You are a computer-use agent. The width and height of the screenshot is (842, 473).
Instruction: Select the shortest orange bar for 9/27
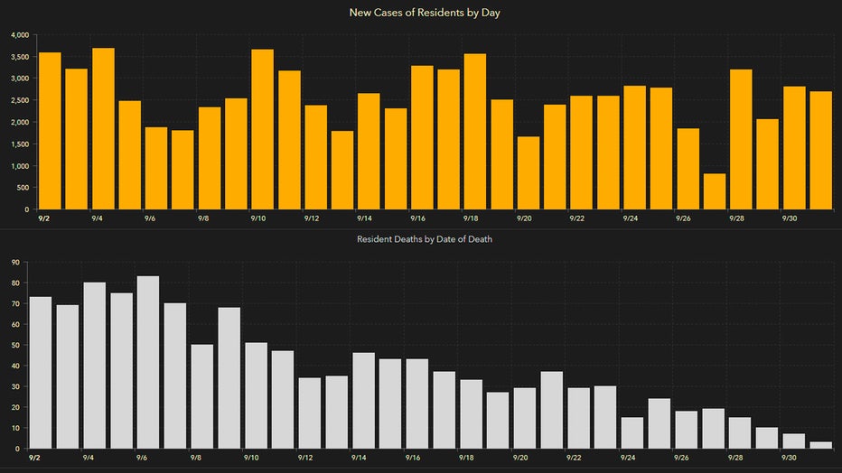[714, 191]
